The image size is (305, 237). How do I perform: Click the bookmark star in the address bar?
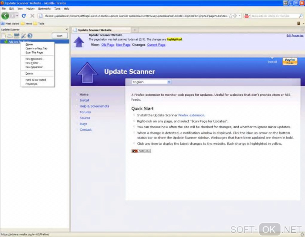[231, 16]
